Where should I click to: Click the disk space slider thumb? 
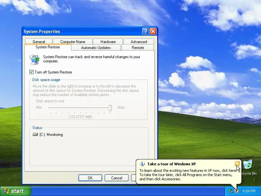pos(110,108)
